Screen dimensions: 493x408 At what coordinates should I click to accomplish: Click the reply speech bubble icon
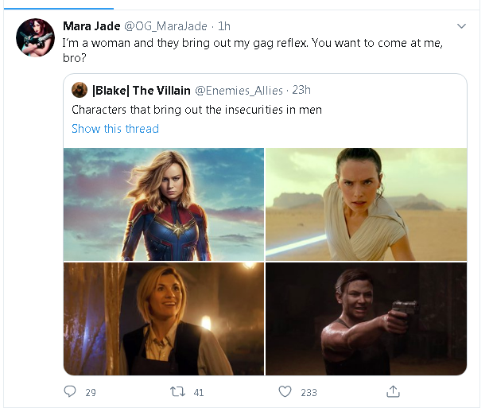[70, 391]
